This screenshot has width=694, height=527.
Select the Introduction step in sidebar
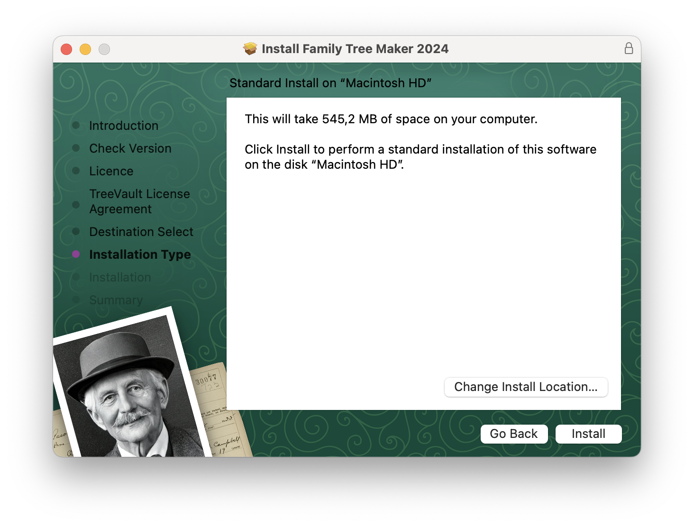click(124, 126)
